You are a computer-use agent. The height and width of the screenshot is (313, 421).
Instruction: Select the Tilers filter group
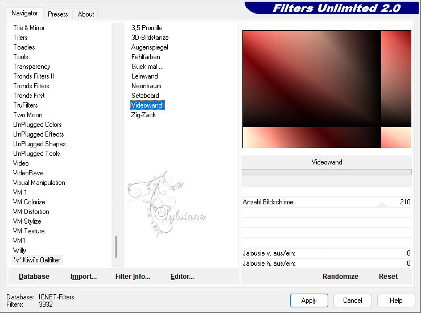tap(20, 38)
